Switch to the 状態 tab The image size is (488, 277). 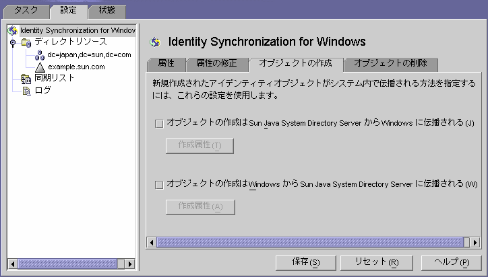(x=107, y=11)
